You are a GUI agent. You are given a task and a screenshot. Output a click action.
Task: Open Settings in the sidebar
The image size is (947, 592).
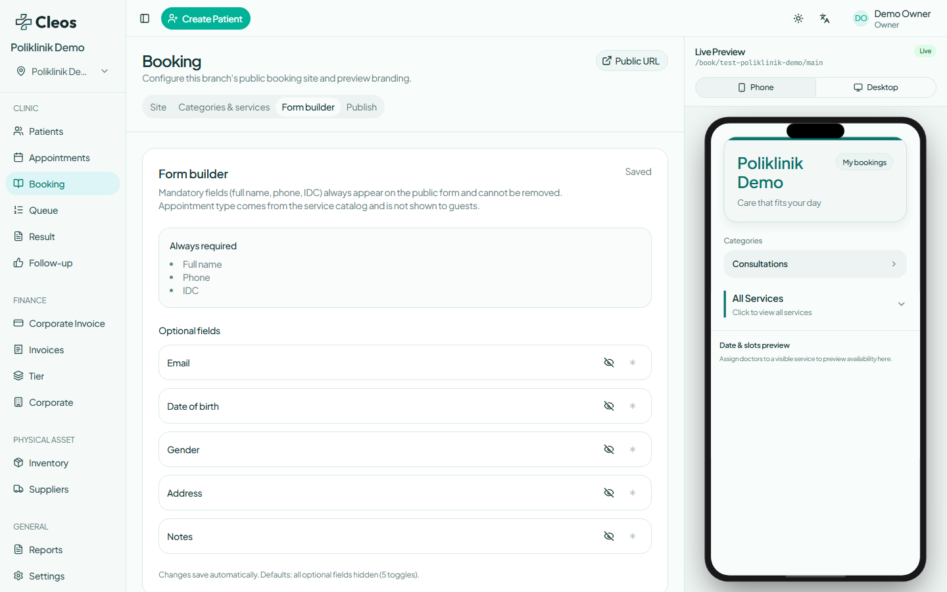coord(62,576)
